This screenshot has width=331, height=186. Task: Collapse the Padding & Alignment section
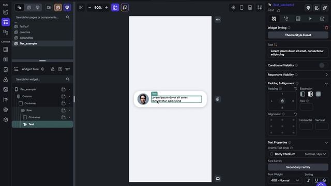(326, 84)
